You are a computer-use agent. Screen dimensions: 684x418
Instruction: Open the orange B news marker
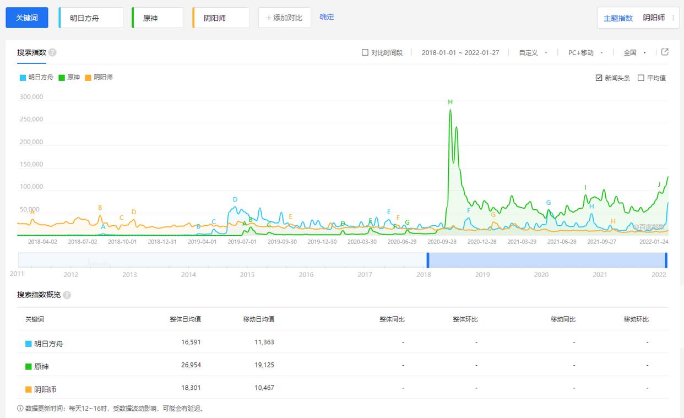(100, 208)
